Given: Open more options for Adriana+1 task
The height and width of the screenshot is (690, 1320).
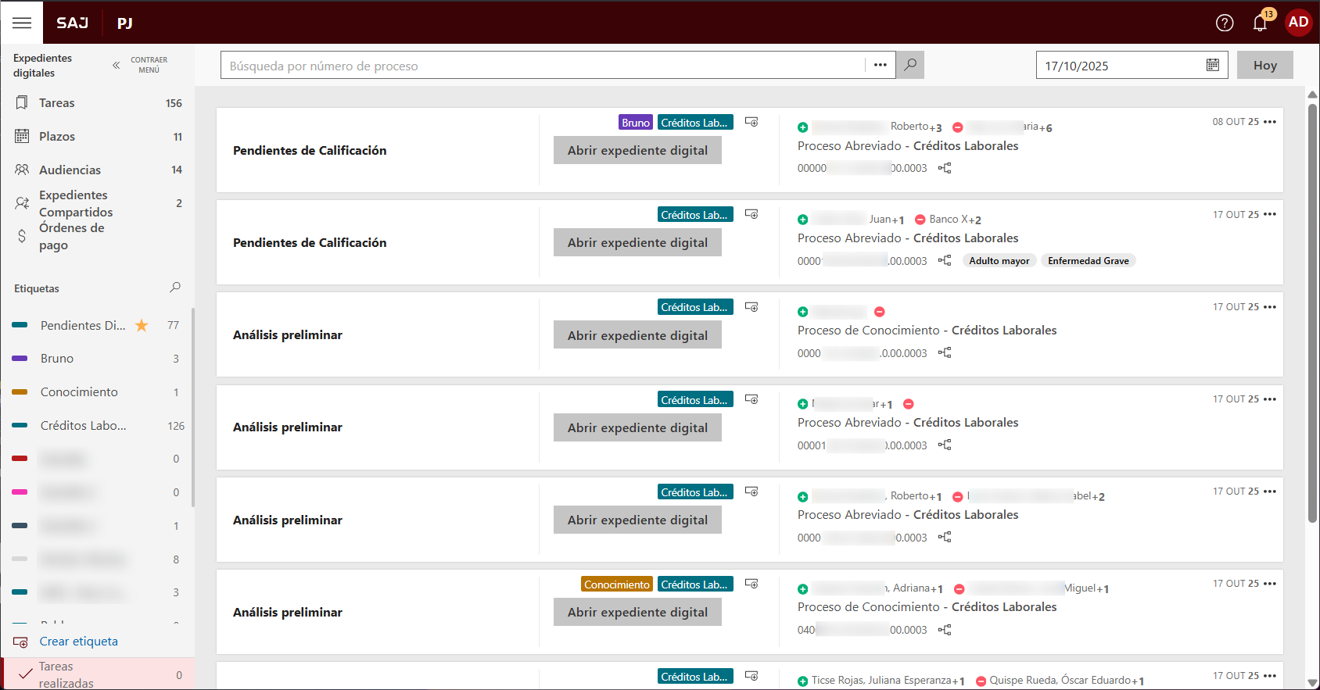Looking at the screenshot, I should [x=1270, y=584].
